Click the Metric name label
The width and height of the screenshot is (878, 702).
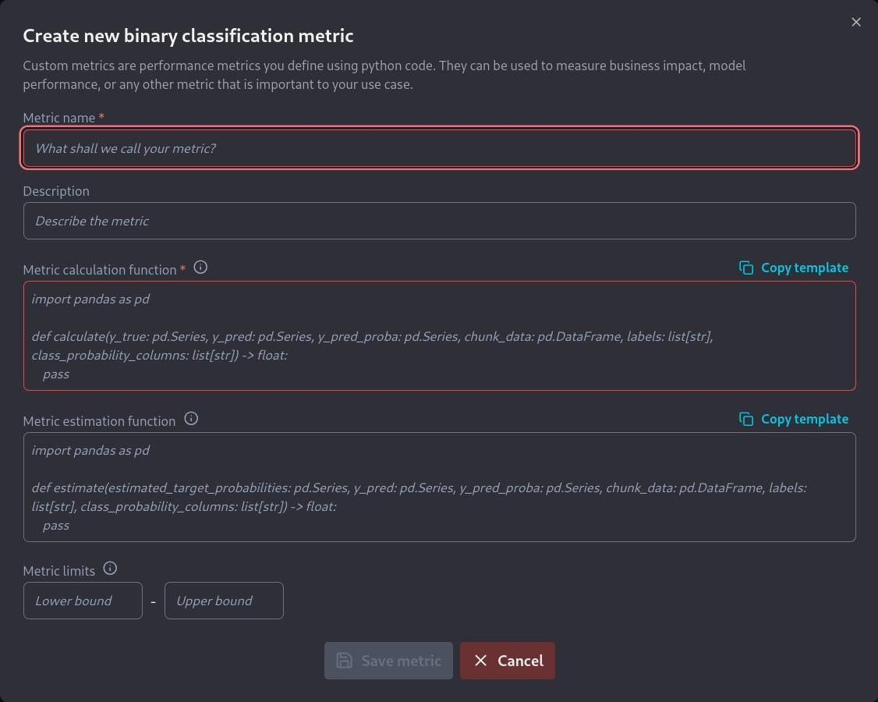[58, 118]
